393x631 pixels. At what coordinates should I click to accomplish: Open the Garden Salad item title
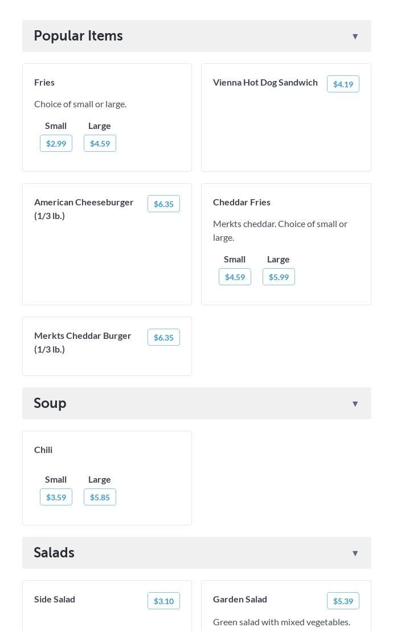click(240, 599)
